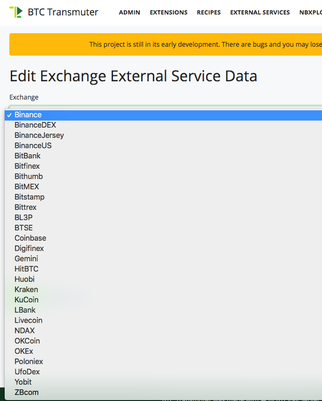Select the Digifinex option
This screenshot has height=401, width=322.
pos(163,248)
